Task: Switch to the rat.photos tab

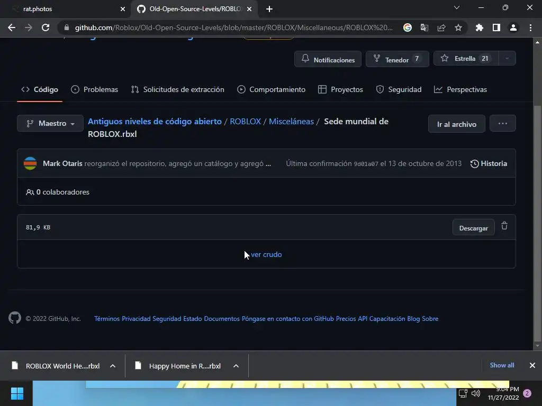Action: 66,9
